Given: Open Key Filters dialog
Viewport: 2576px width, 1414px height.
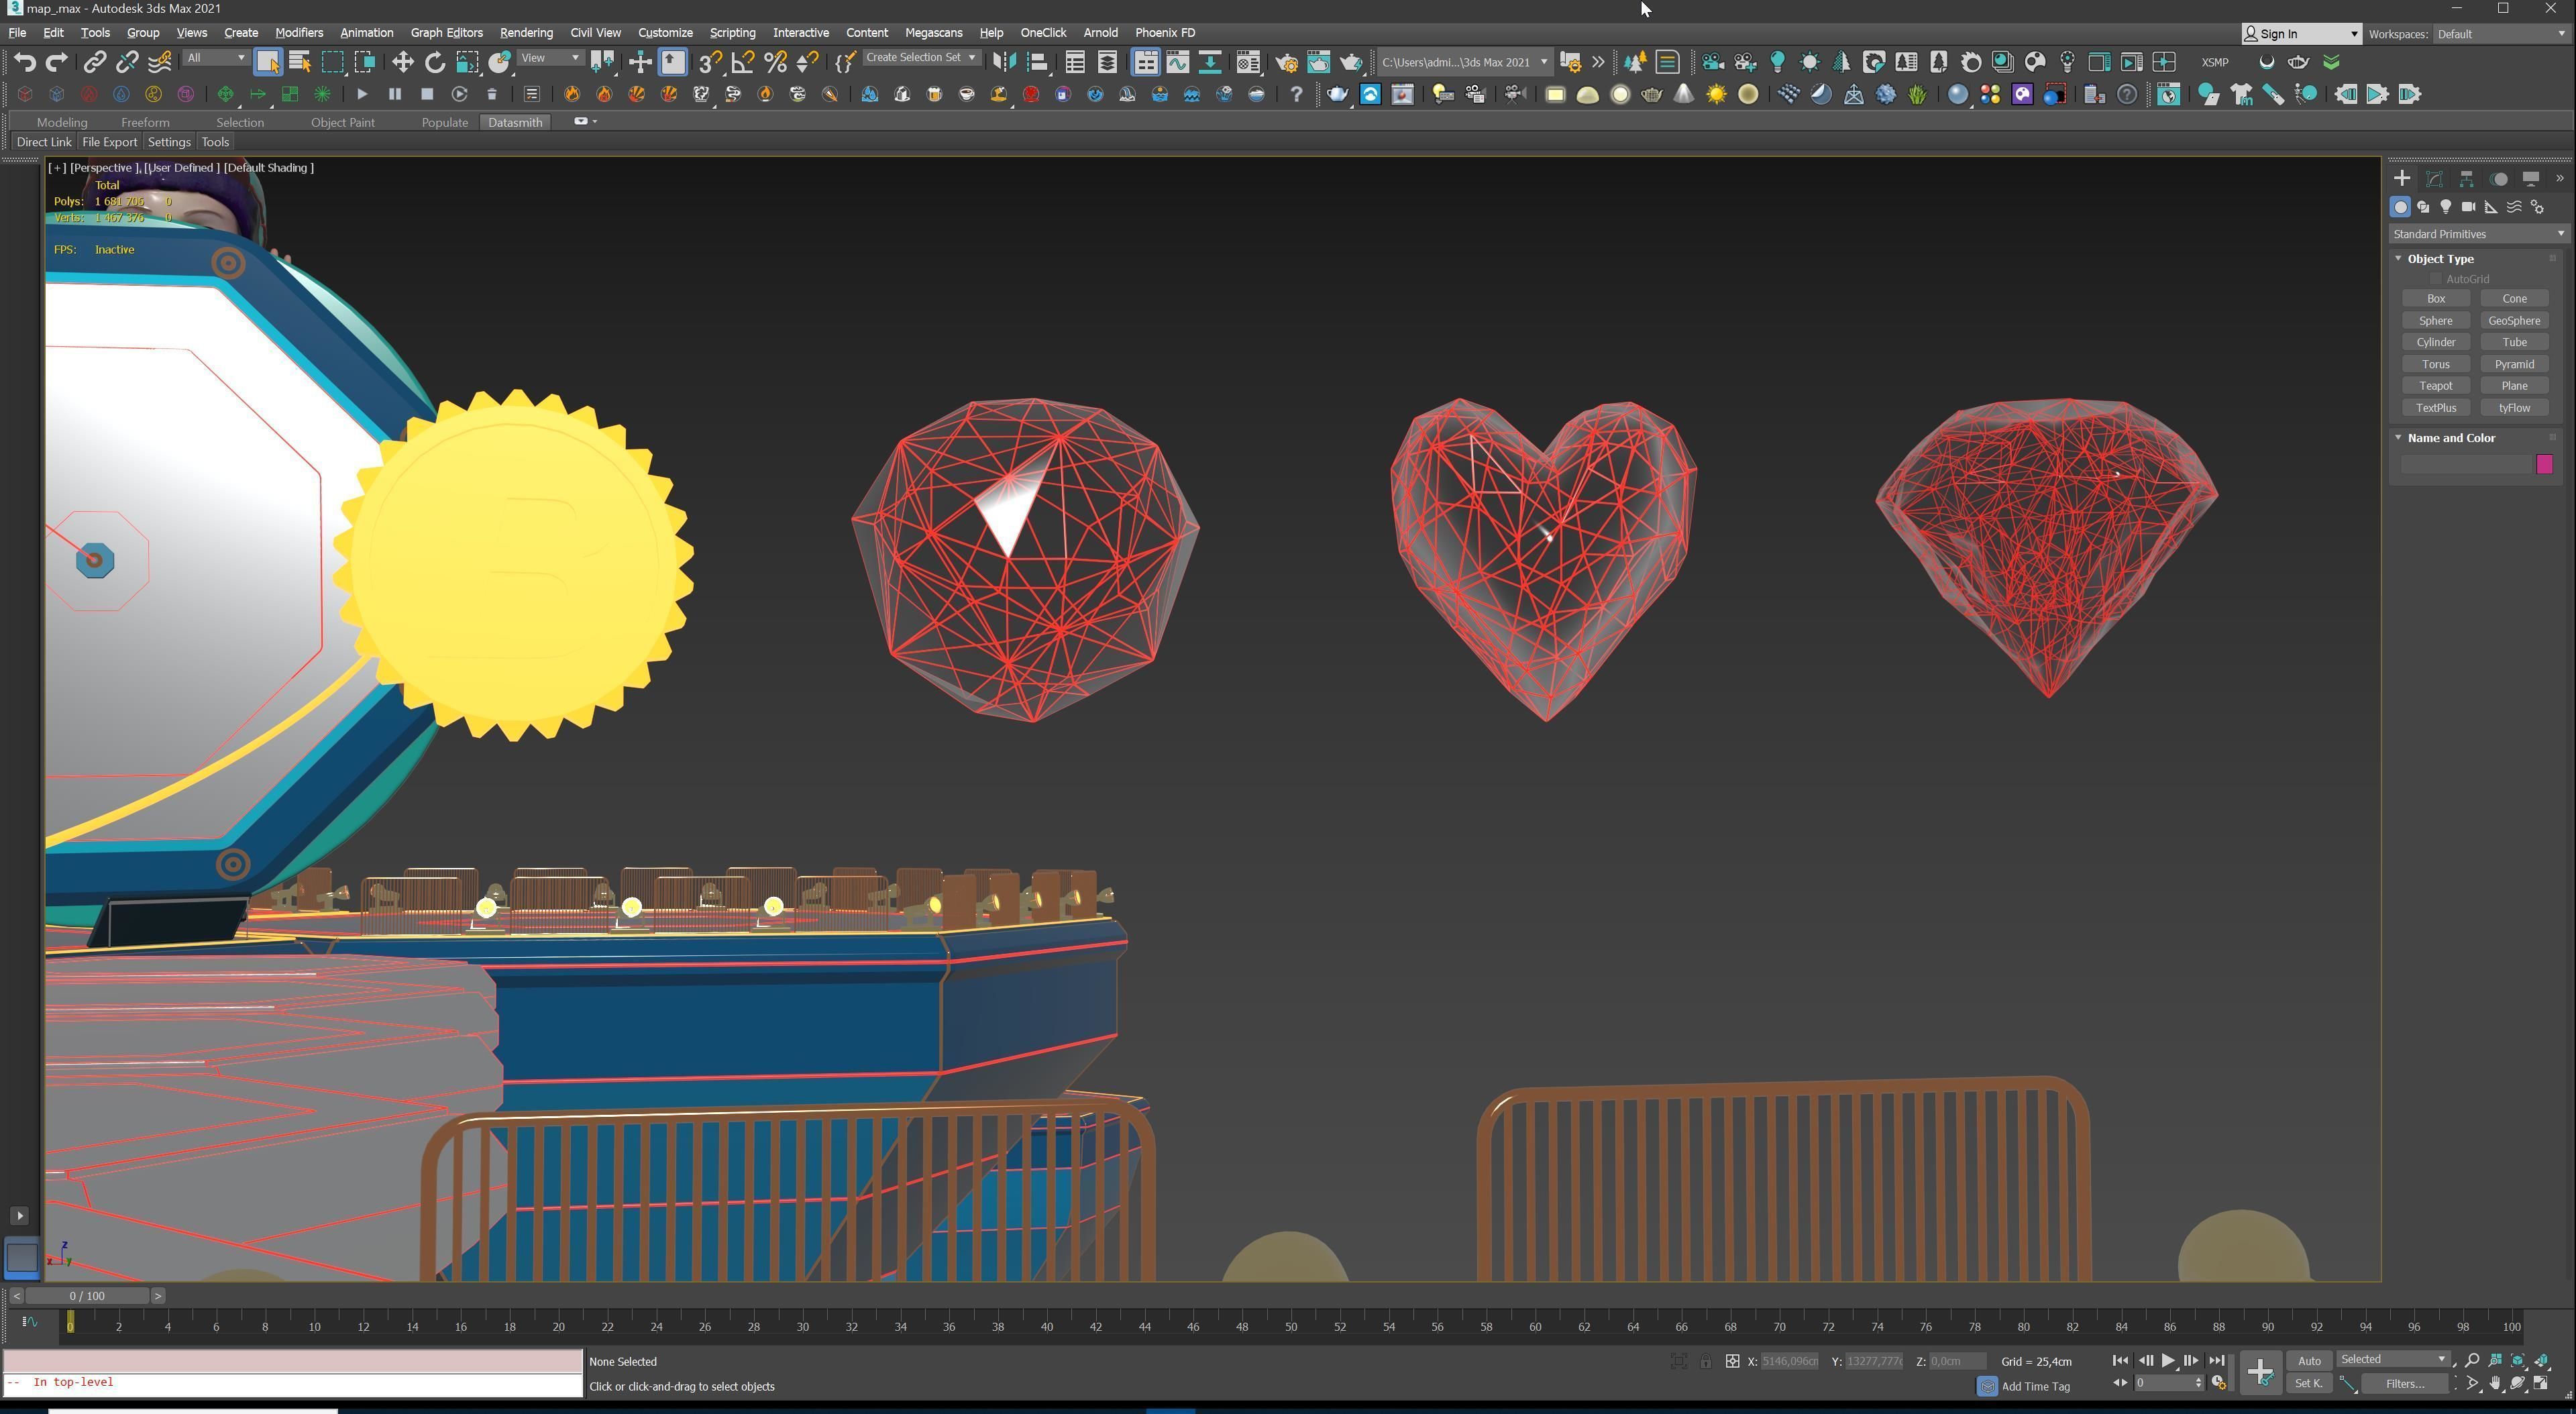Looking at the screenshot, I should [2405, 1384].
